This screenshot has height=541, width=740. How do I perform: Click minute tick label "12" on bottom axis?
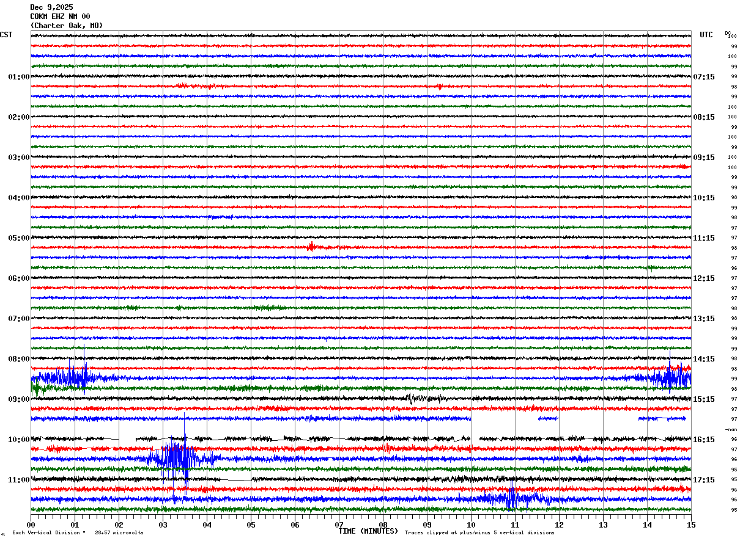click(559, 525)
